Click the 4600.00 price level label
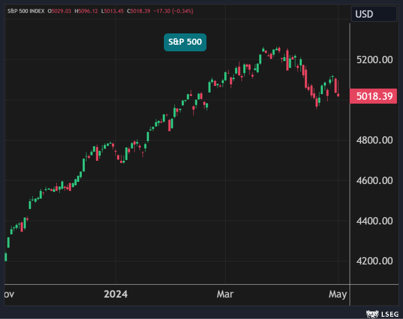Screen dimensions: 403x319 click(374, 181)
